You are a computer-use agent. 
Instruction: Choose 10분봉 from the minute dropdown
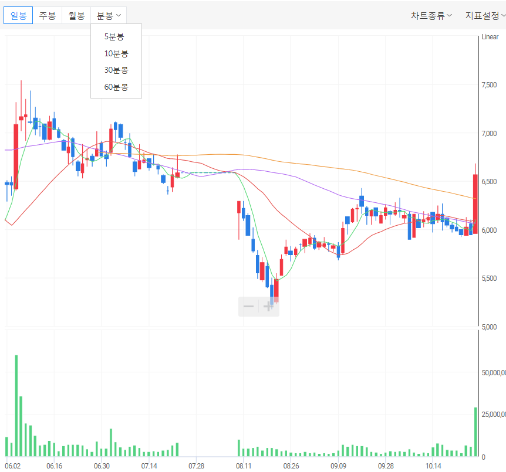pyautogui.click(x=116, y=53)
